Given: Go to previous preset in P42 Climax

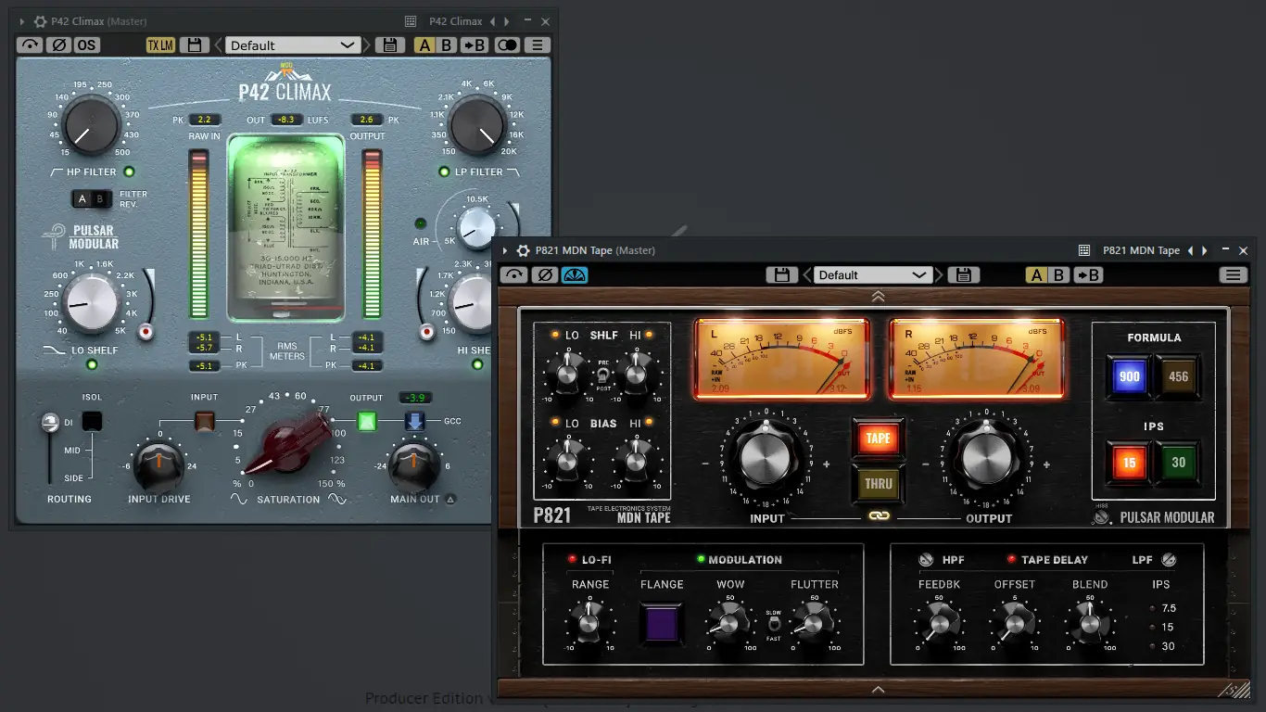Looking at the screenshot, I should pos(219,44).
